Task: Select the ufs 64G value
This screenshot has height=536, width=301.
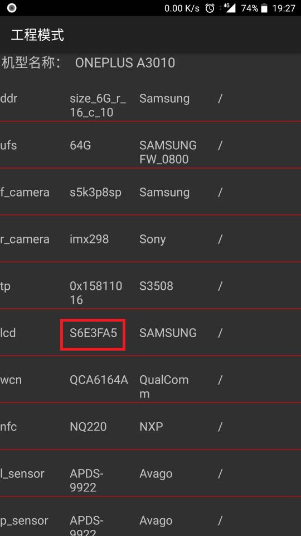Action: click(80, 145)
